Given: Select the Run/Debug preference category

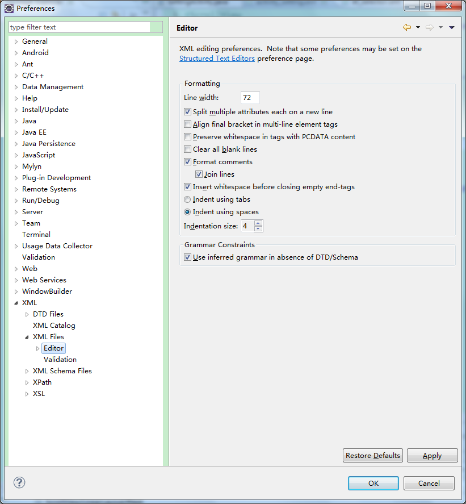Looking at the screenshot, I should click(41, 201).
